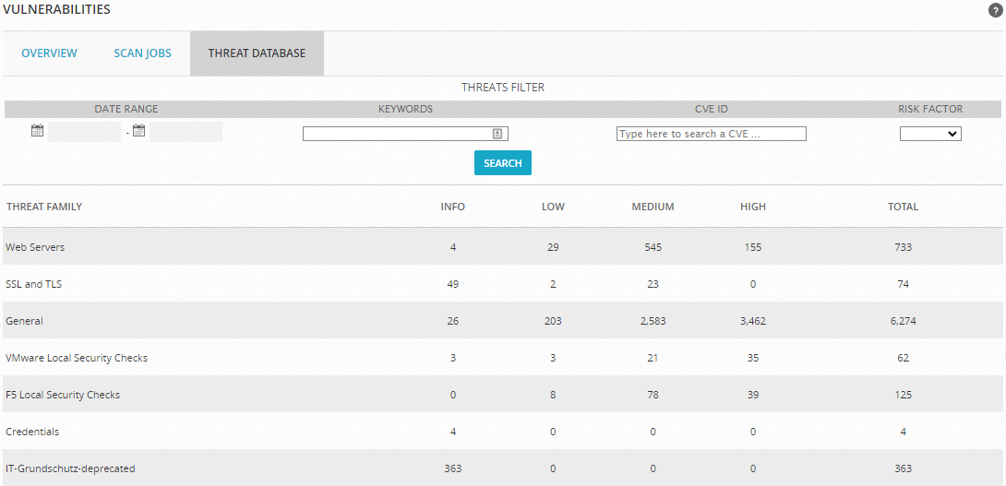1006x486 pixels.
Task: Open F5 Local Security Checks row
Action: (63, 395)
